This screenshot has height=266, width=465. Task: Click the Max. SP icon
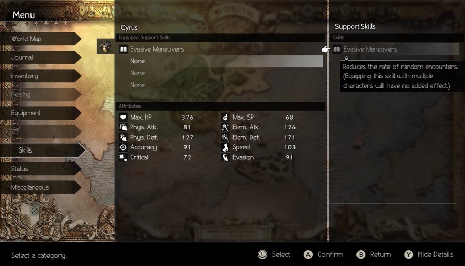[225, 117]
